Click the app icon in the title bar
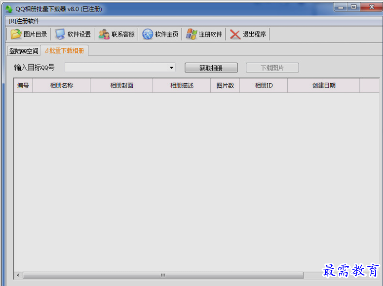 pos(9,9)
